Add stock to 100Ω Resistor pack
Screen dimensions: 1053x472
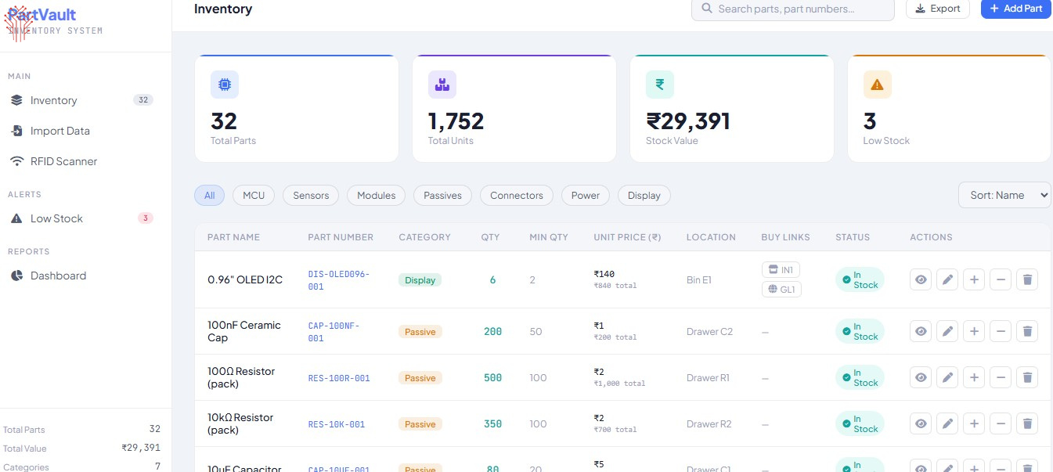(974, 377)
